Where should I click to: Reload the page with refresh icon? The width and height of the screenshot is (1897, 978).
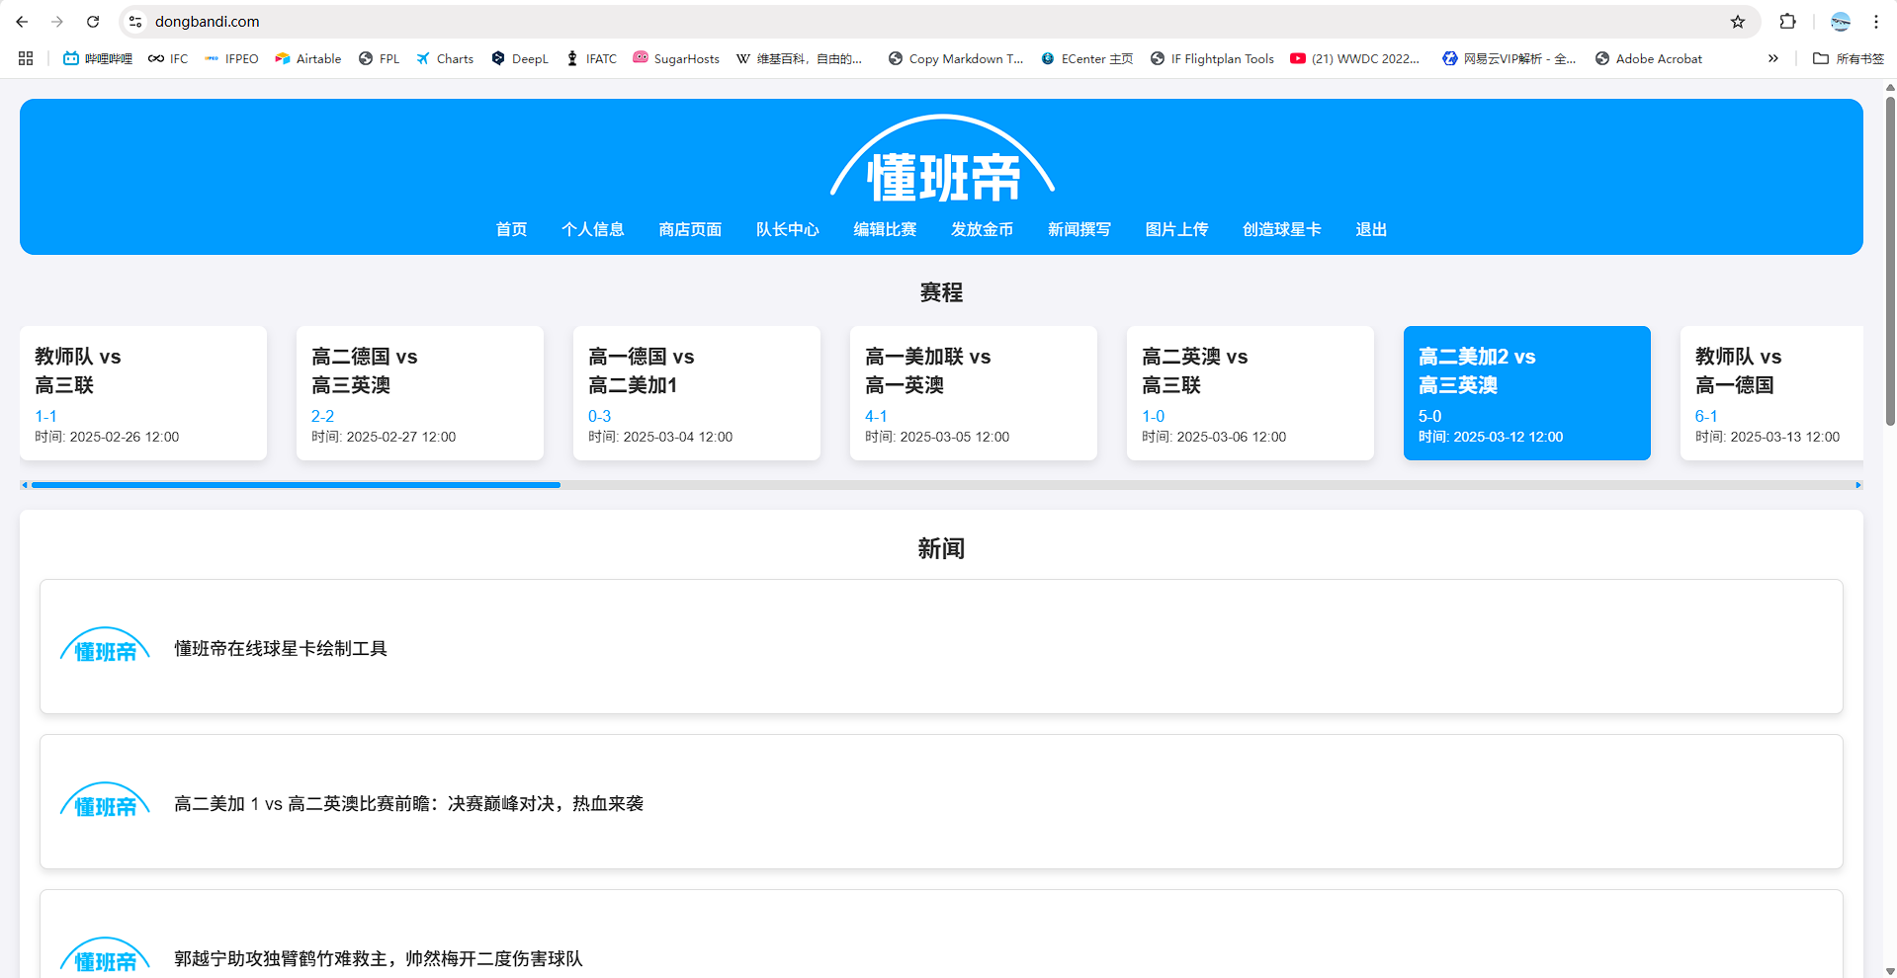tap(93, 22)
